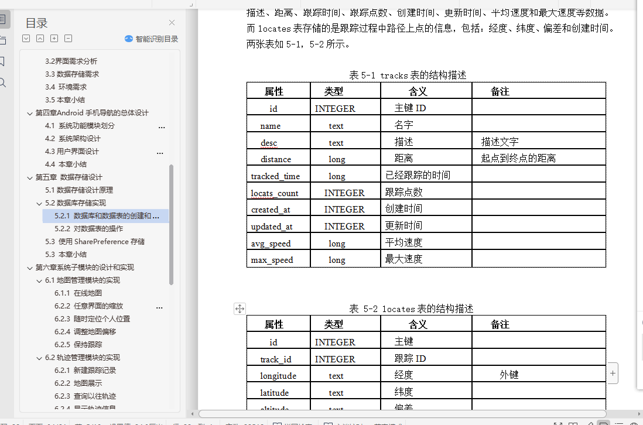Viewport: 643px width, 425px height.
Task: Click the max_speed attribute cell
Action: click(x=278, y=258)
